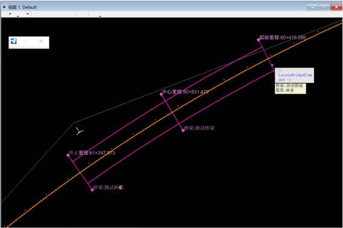Click the square box in floating toolbox

pyautogui.click(x=25, y=41)
